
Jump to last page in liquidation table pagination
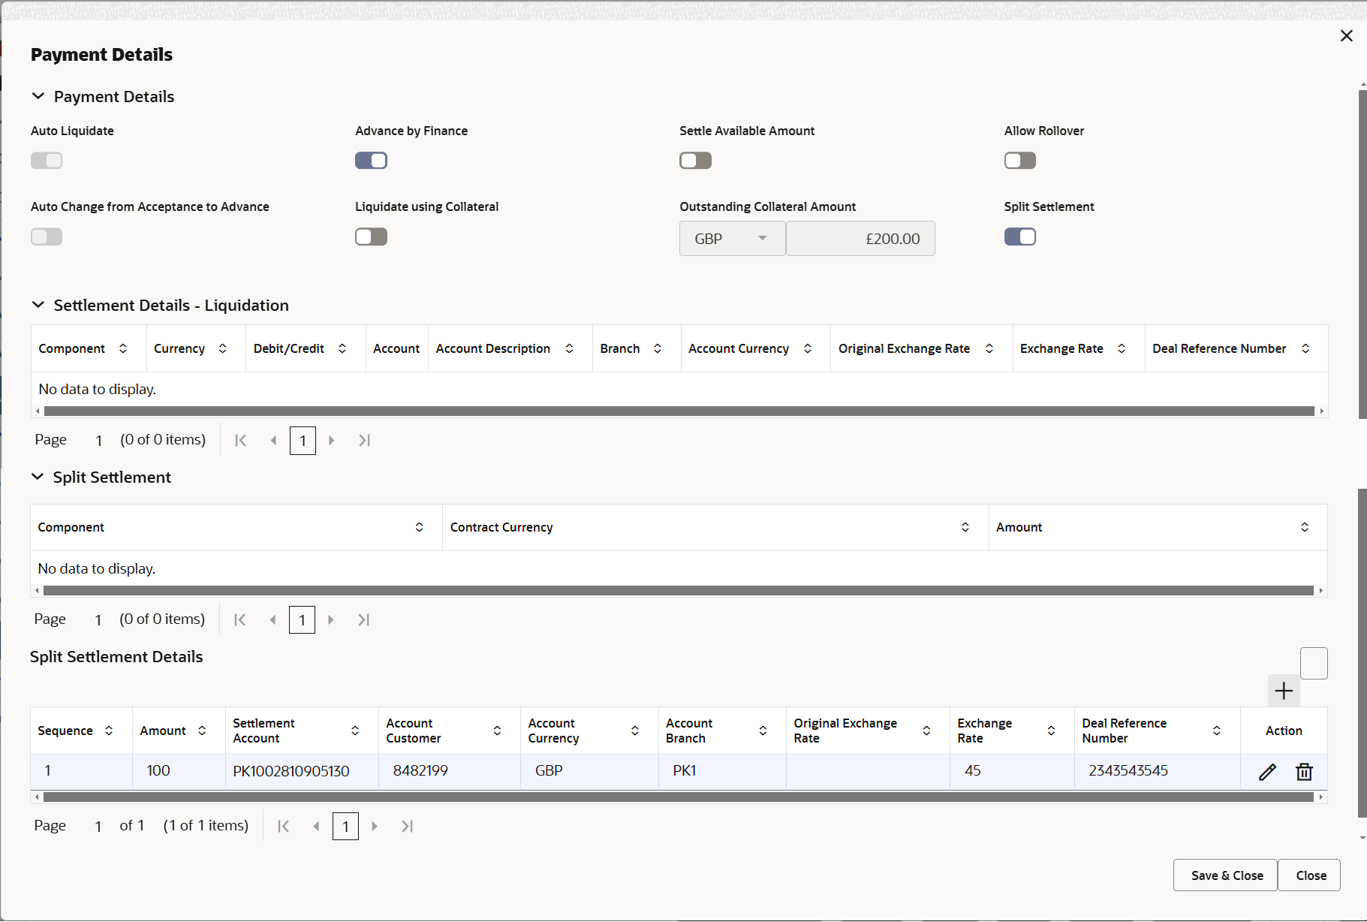click(364, 441)
